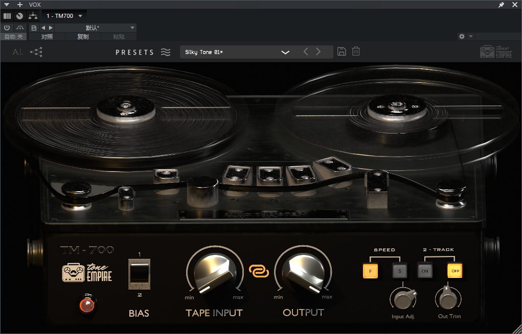This screenshot has width=522, height=334.
Task: Save preset with the floppy disk icon
Action: 342,52
